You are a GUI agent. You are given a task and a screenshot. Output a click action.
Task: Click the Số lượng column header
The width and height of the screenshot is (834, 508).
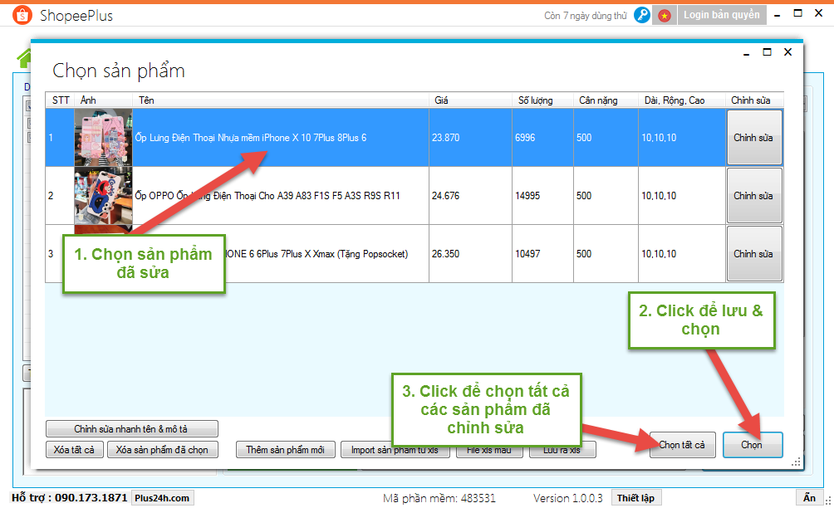coord(535,100)
